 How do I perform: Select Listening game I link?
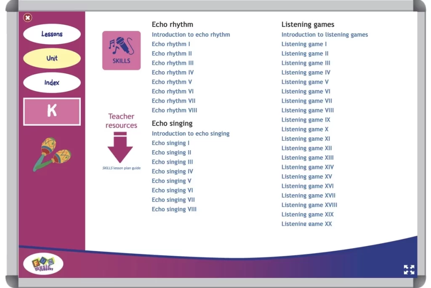click(x=303, y=44)
